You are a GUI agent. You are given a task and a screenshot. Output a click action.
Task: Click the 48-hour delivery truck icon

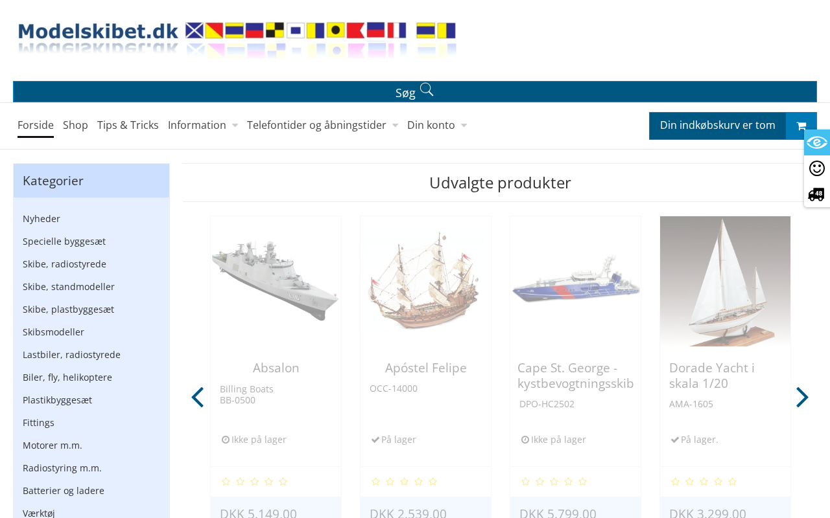click(x=816, y=194)
